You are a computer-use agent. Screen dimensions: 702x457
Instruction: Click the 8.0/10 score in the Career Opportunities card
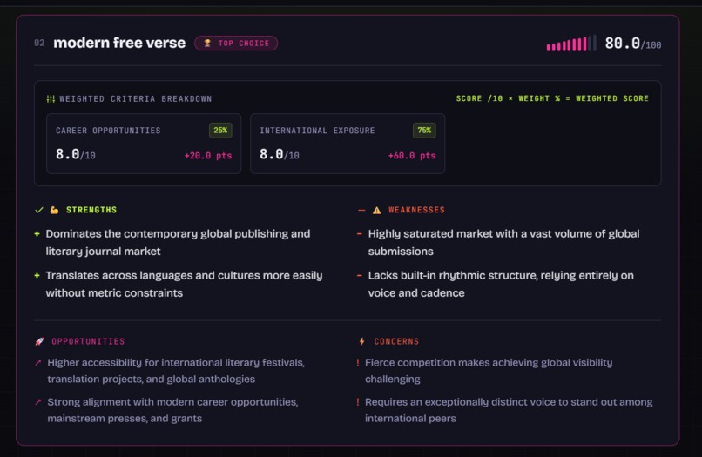(x=75, y=154)
